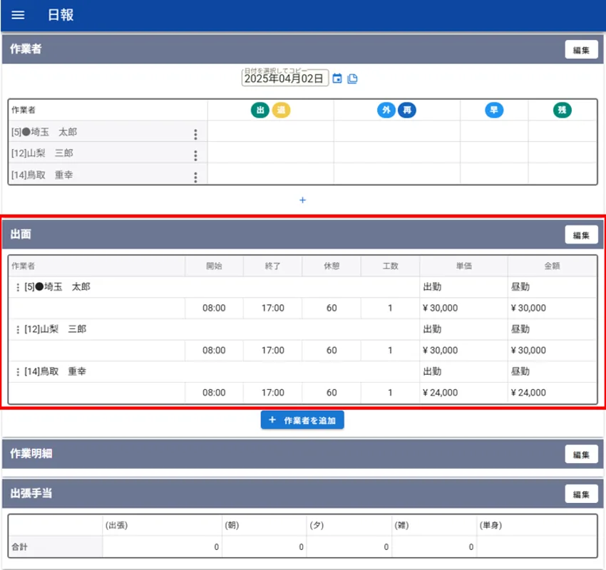Screen dimensions: 606x570
Task: Open row menu for 埼玉 太郎 in 出面
Action: tap(17, 287)
